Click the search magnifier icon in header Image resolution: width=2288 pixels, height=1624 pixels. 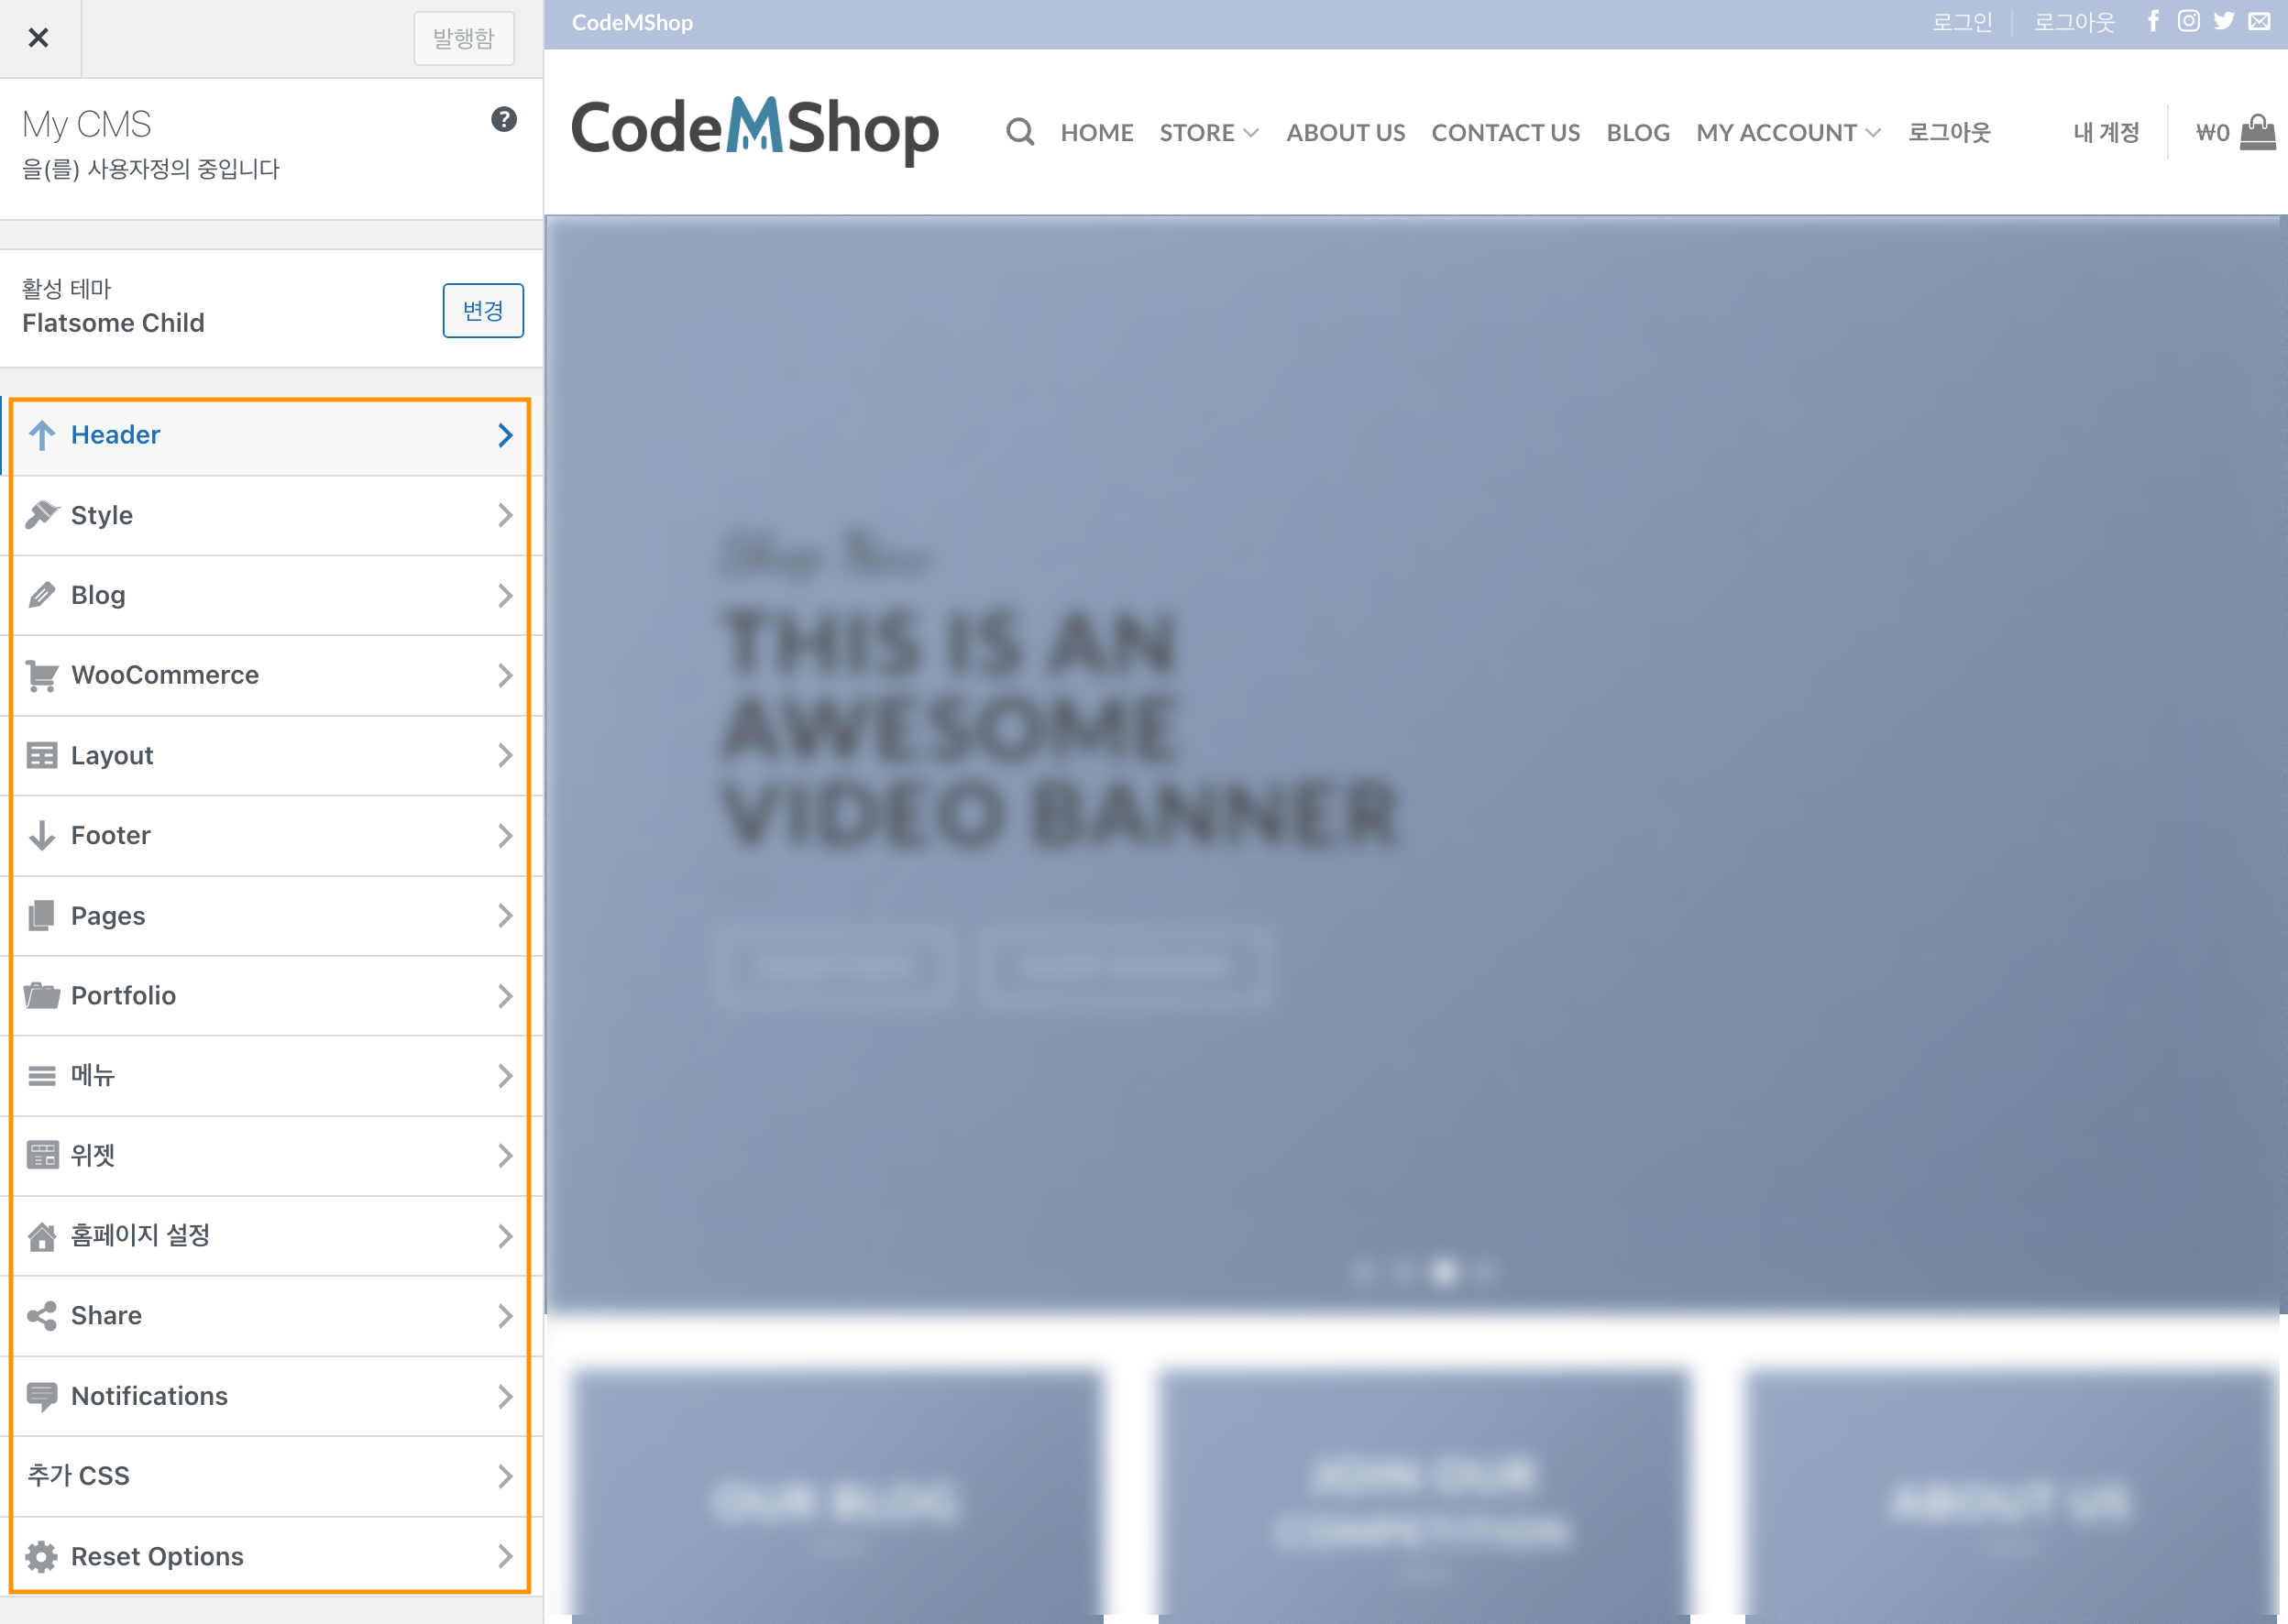click(x=1019, y=132)
